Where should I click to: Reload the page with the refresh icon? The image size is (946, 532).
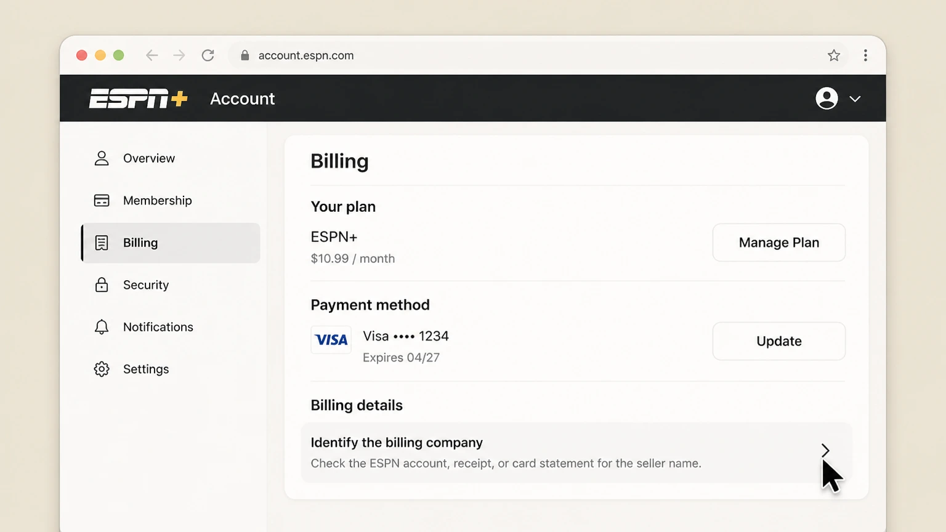208,55
